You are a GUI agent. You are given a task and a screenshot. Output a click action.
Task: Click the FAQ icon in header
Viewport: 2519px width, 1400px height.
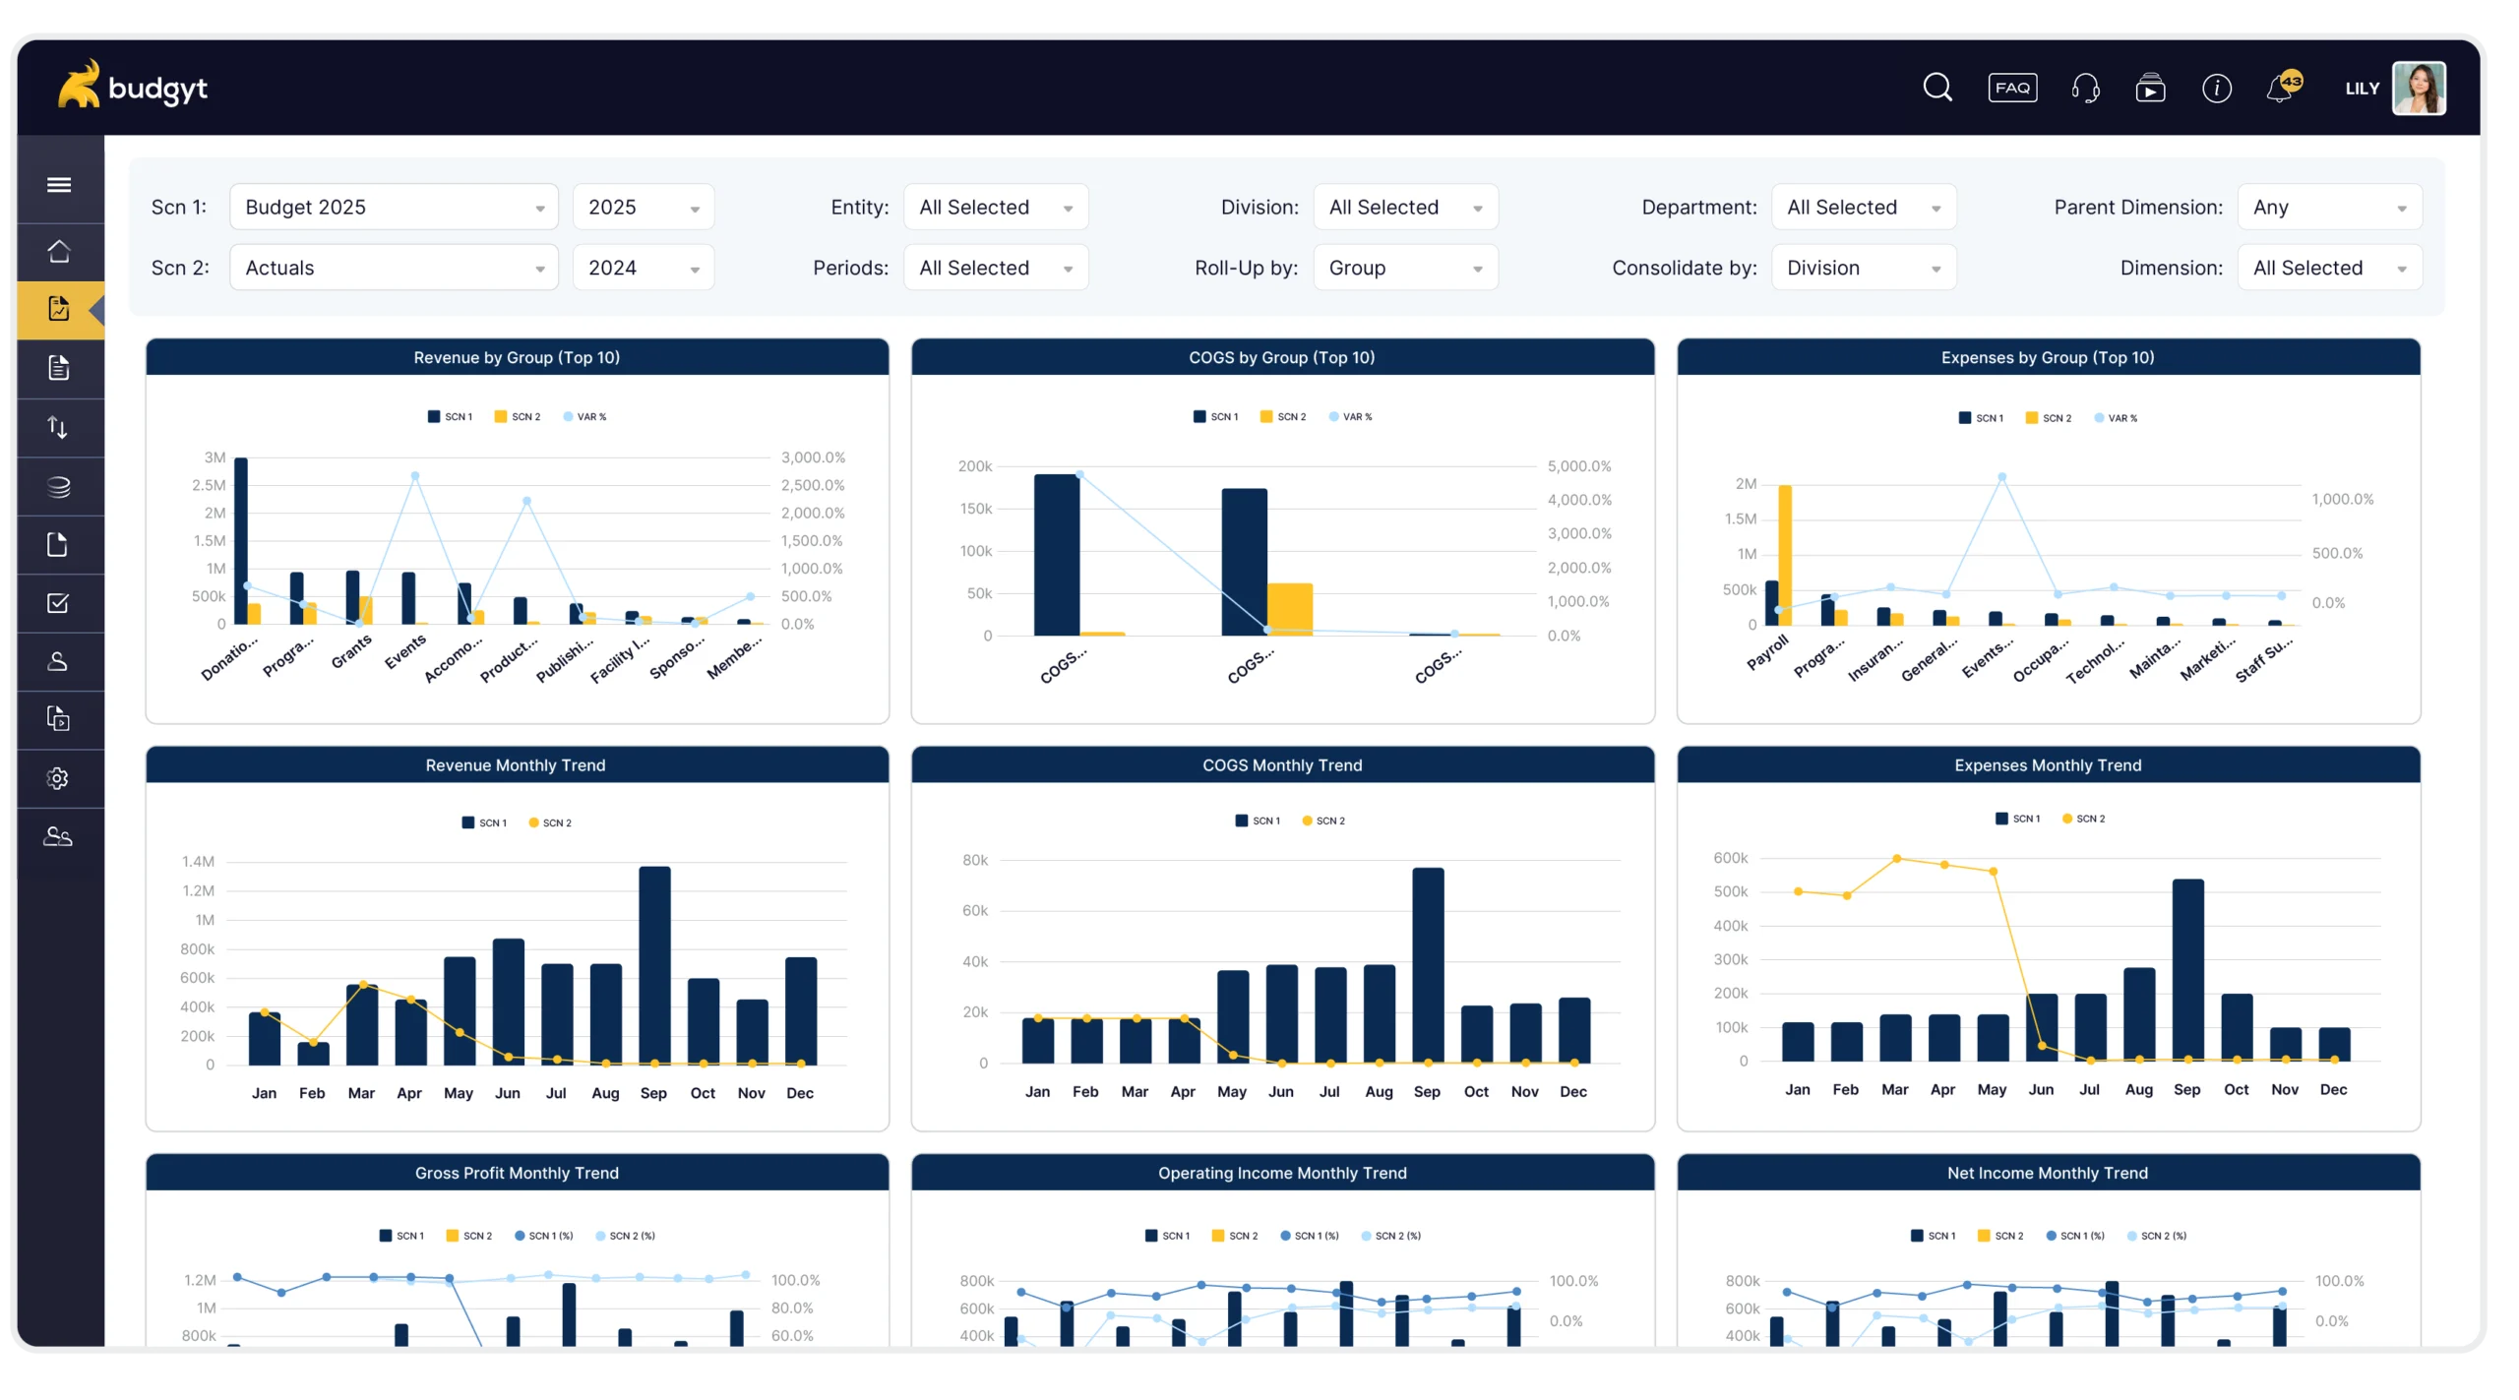coord(2012,88)
